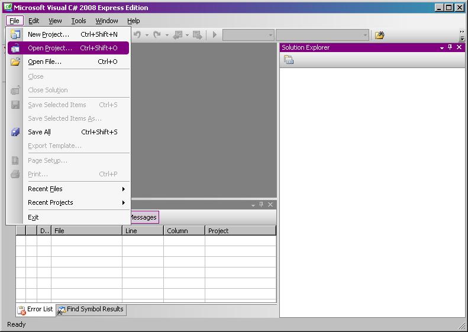Click the Open File folder icon
The width and height of the screenshot is (468, 332).
tap(15, 62)
